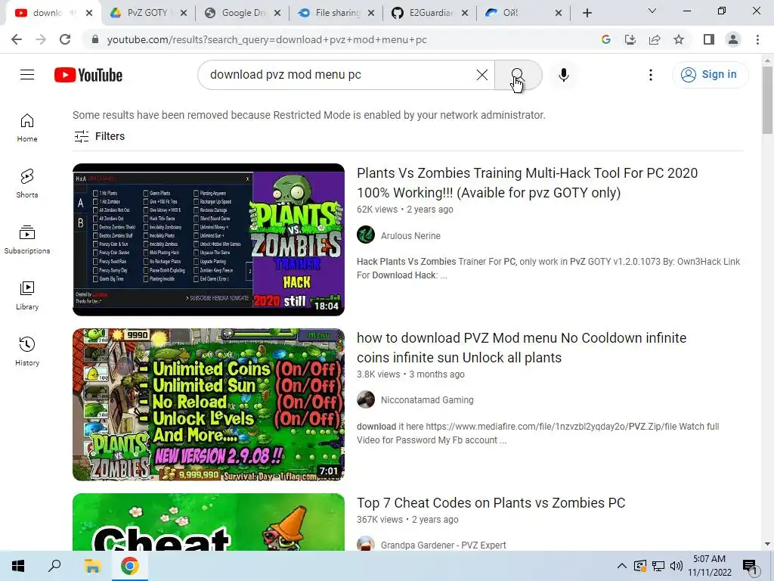Open Shorts in the sidebar
This screenshot has height=581, width=774.
[27, 183]
